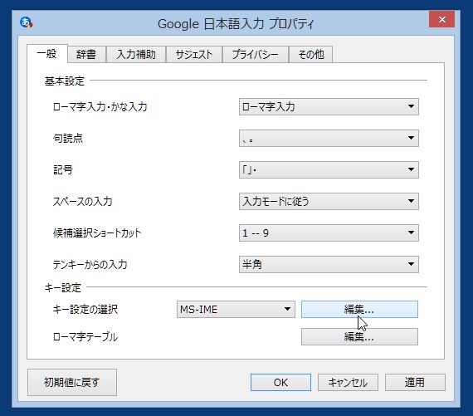The height and width of the screenshot is (416, 473).
Task: Go to the その他 tab
Action: (311, 55)
